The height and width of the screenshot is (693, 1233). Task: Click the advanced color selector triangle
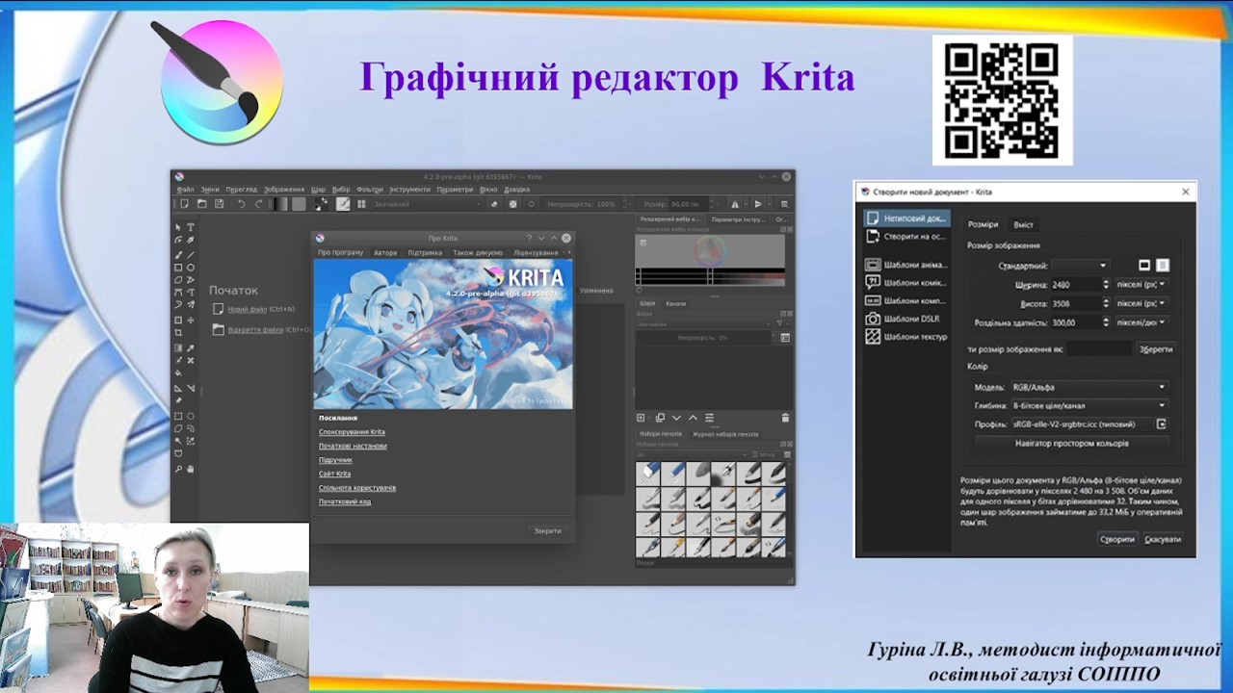(710, 252)
